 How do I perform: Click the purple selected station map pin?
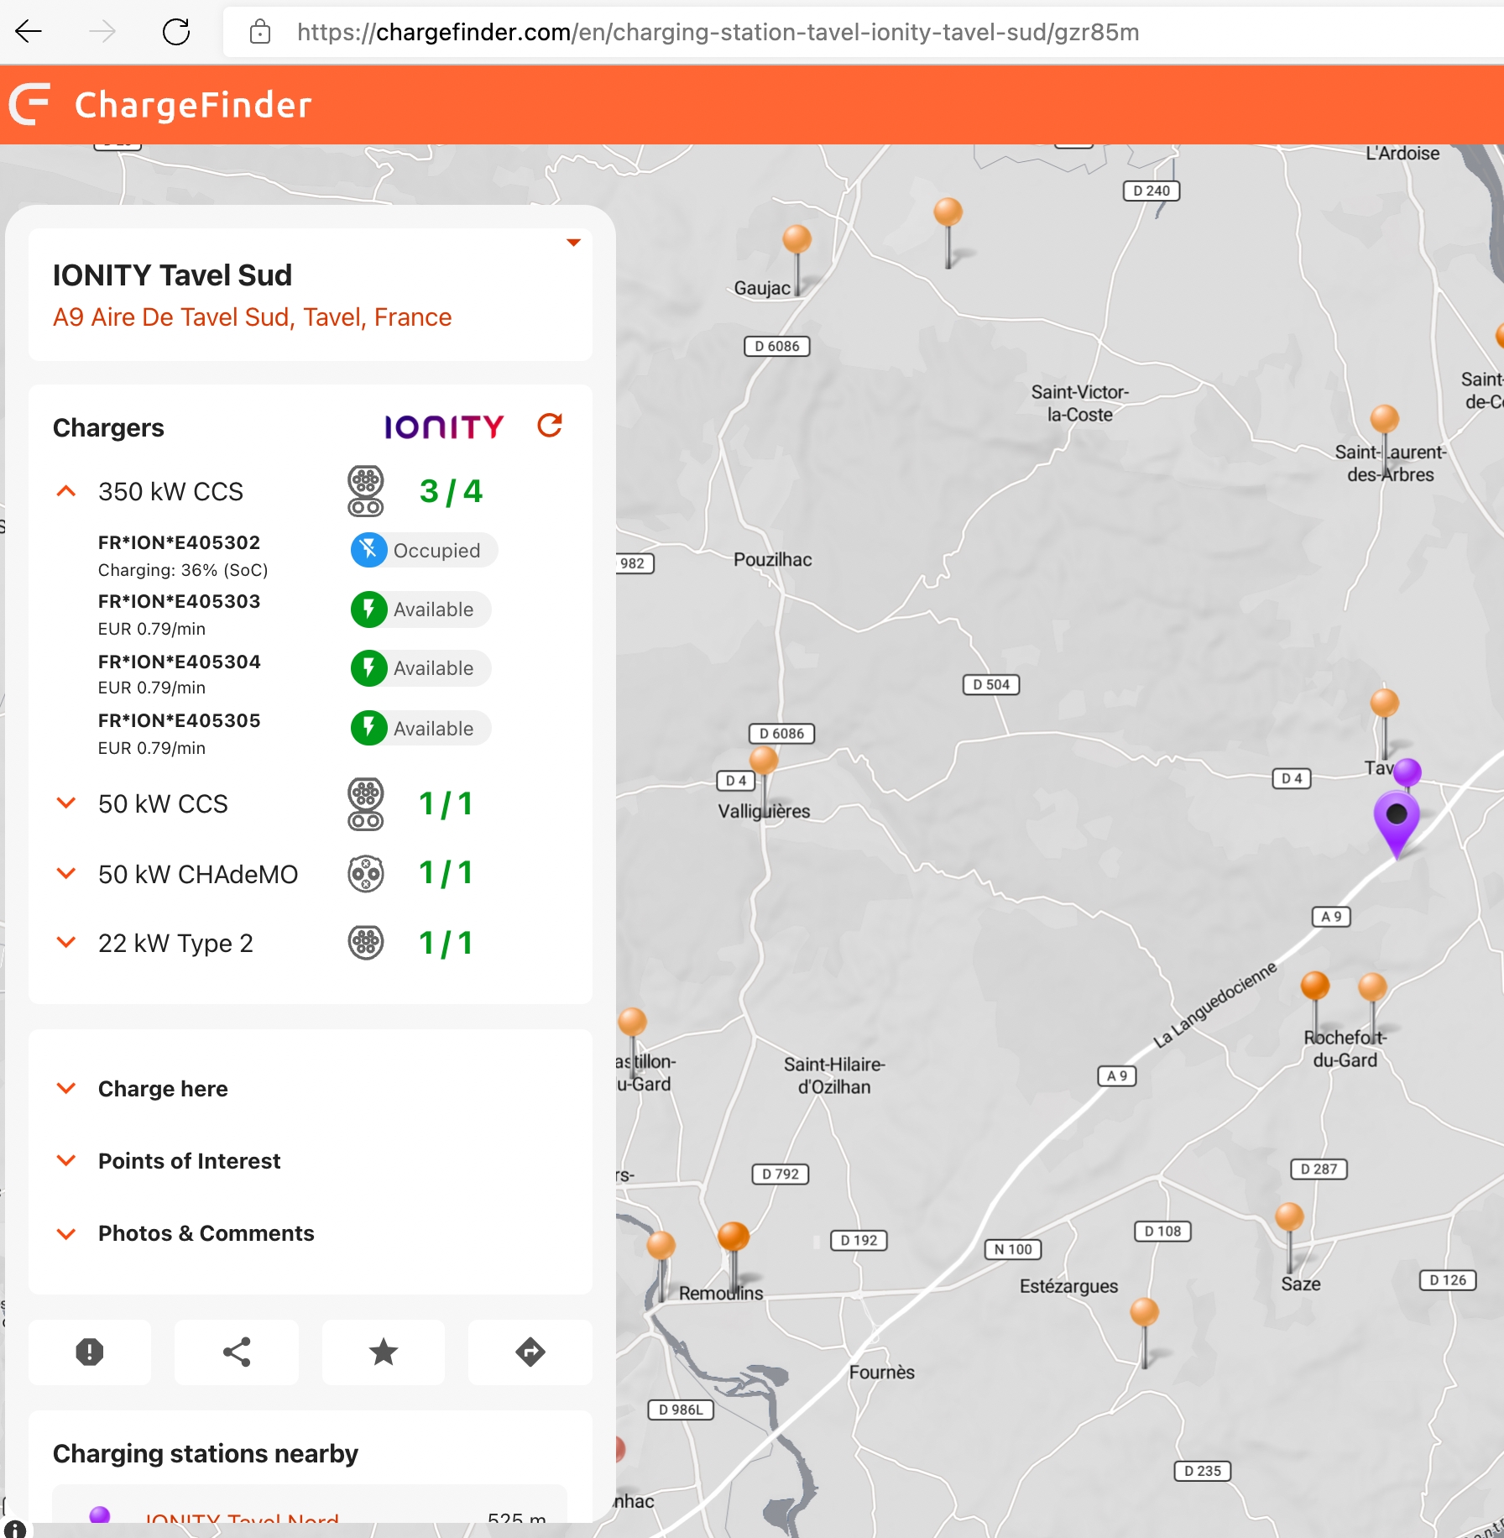(1396, 819)
